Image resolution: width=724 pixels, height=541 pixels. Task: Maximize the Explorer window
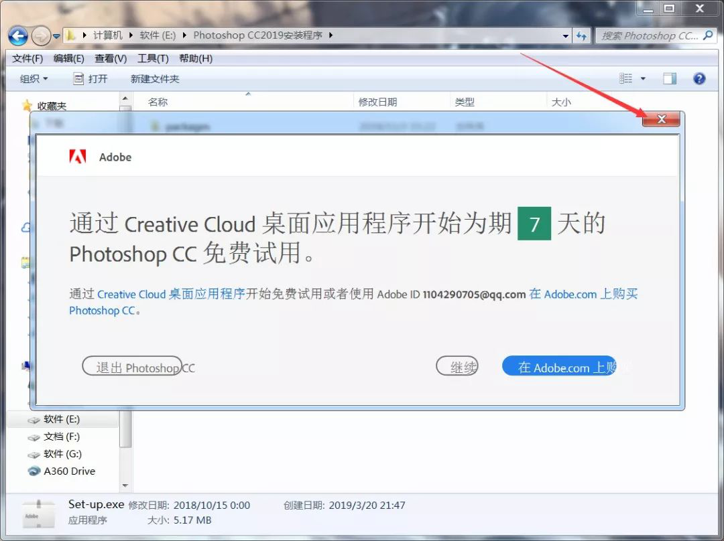pos(669,8)
